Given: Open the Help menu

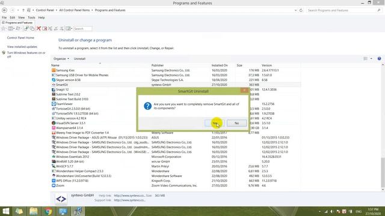Looking at the screenshot, I should (x=42, y=17).
